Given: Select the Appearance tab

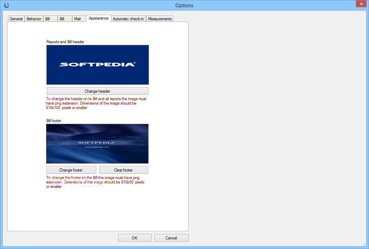Looking at the screenshot, I should [x=99, y=18].
